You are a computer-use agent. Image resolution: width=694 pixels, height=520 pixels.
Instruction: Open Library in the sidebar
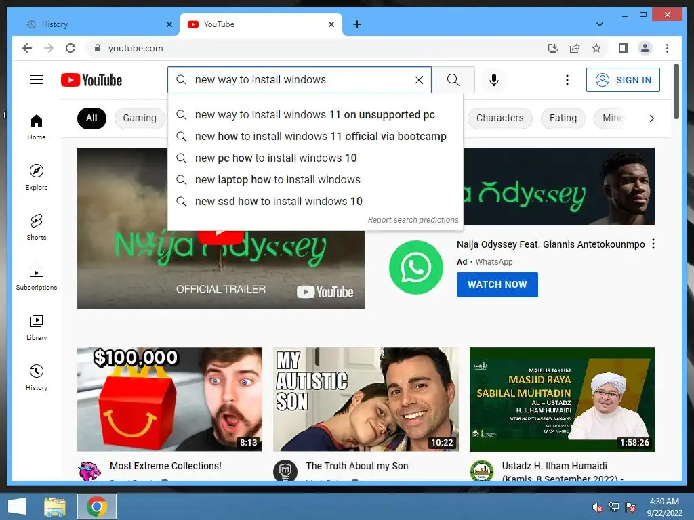point(37,327)
